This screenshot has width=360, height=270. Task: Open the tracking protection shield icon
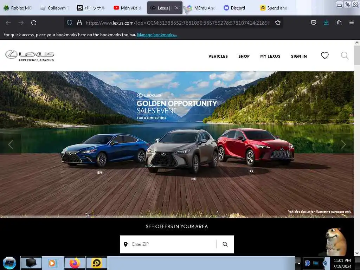click(70, 22)
